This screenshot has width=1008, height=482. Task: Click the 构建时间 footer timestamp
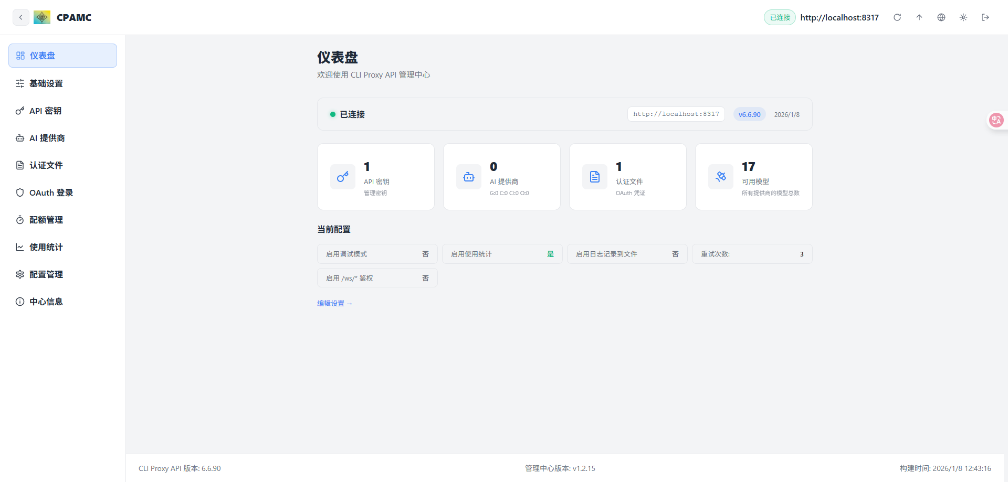(946, 468)
